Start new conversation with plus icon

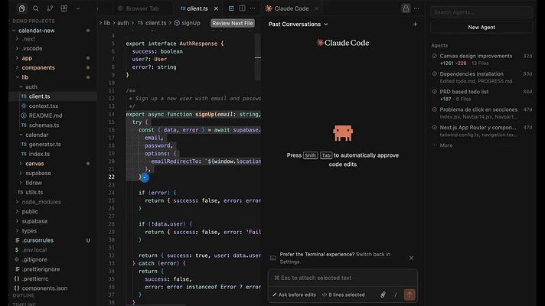point(415,24)
